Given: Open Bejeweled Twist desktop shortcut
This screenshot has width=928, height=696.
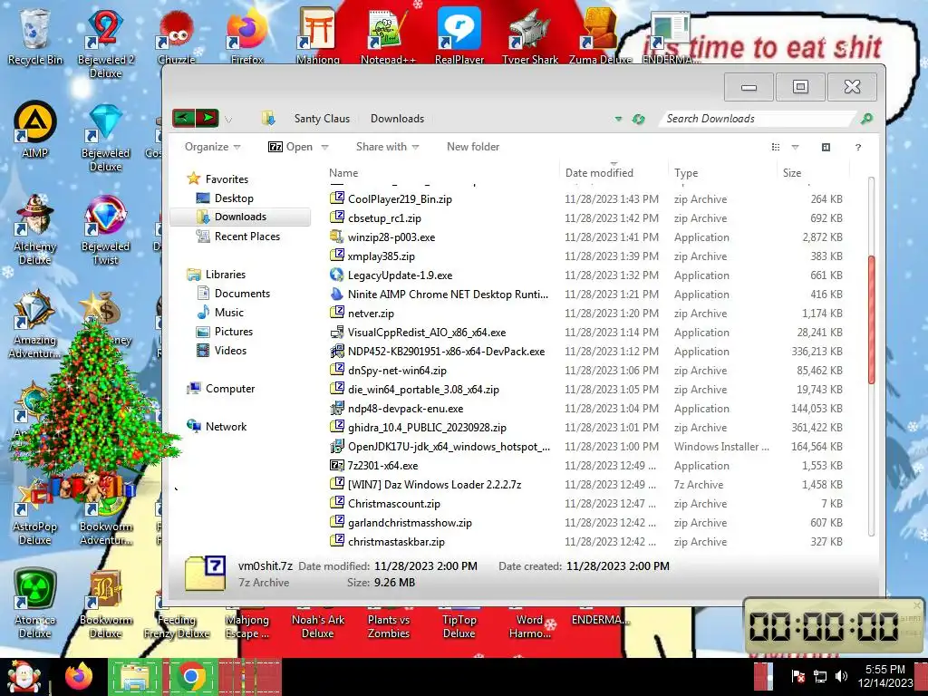Looking at the screenshot, I should (x=105, y=230).
